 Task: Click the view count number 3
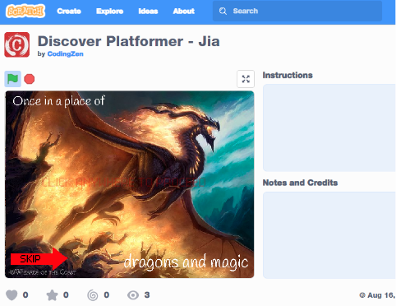147,295
